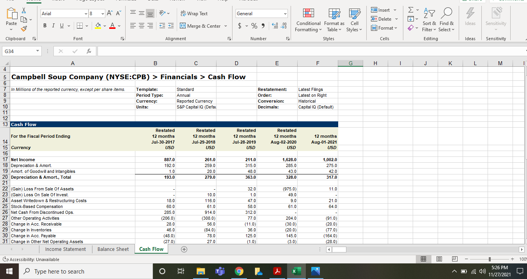
Task: Click the fill color yellow bucket
Action: click(99, 26)
